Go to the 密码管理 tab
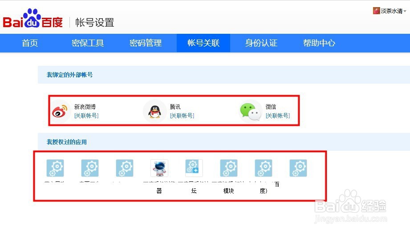The image size is (410, 233). point(146,43)
